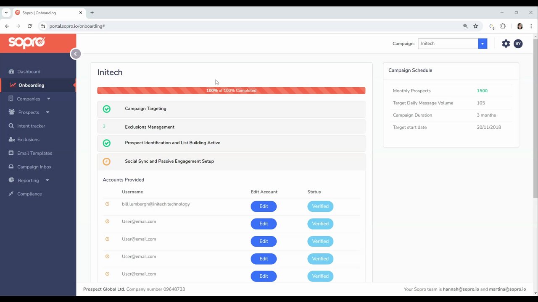Screen dimensions: 538x302
Task: Bookmark this page with the star icon
Action: (x=476, y=26)
